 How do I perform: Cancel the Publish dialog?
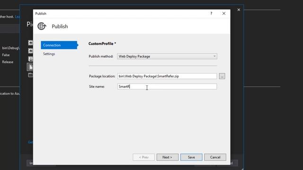tap(215, 157)
